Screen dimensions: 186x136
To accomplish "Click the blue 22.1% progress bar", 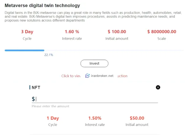I will tap(24, 50).
